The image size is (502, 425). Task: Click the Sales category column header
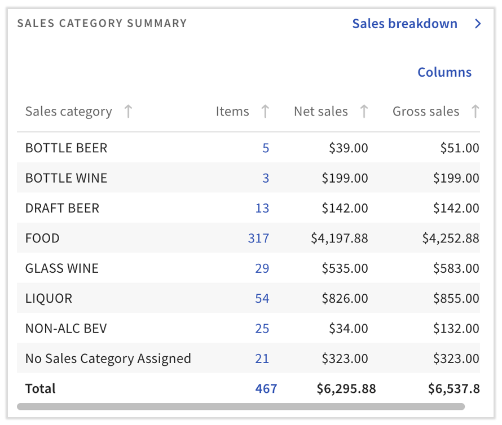68,112
